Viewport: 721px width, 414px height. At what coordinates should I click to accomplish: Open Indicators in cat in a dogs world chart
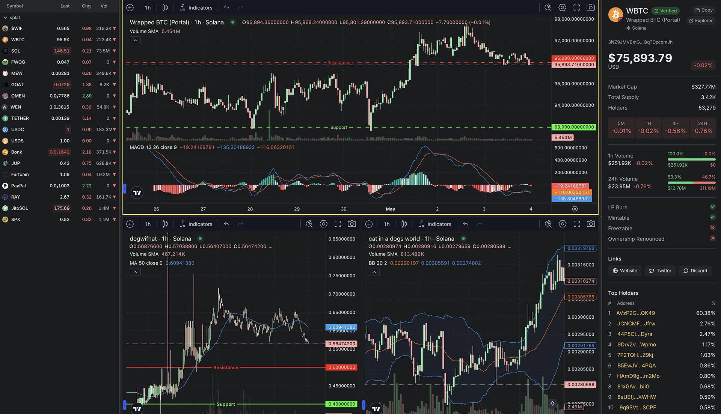[x=435, y=224]
